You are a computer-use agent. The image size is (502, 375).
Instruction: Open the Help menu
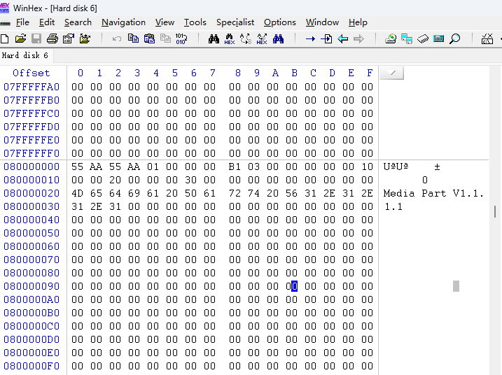358,22
